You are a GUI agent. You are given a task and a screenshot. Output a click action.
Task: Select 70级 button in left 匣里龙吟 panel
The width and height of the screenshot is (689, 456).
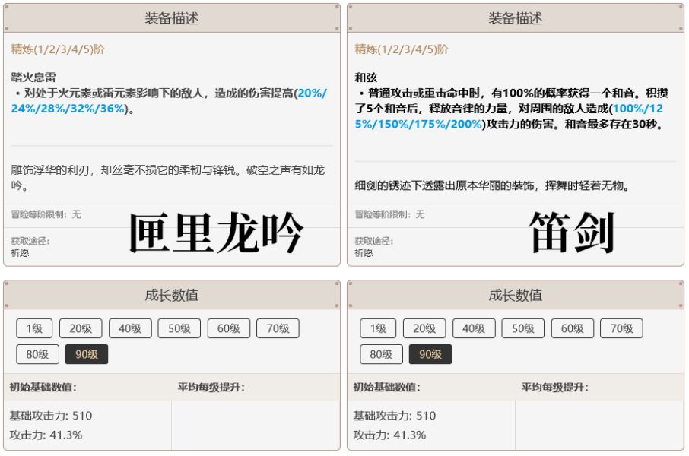pyautogui.click(x=278, y=328)
